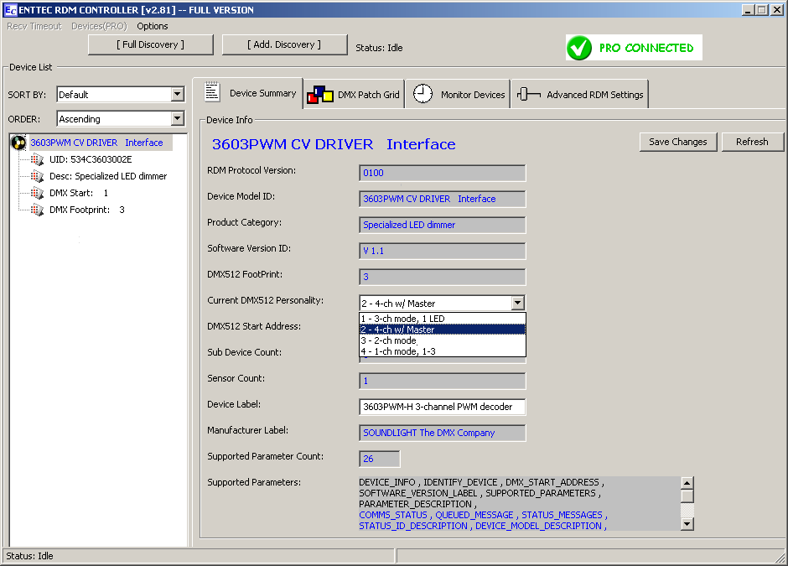Open the Options menu
The width and height of the screenshot is (788, 566).
153,26
